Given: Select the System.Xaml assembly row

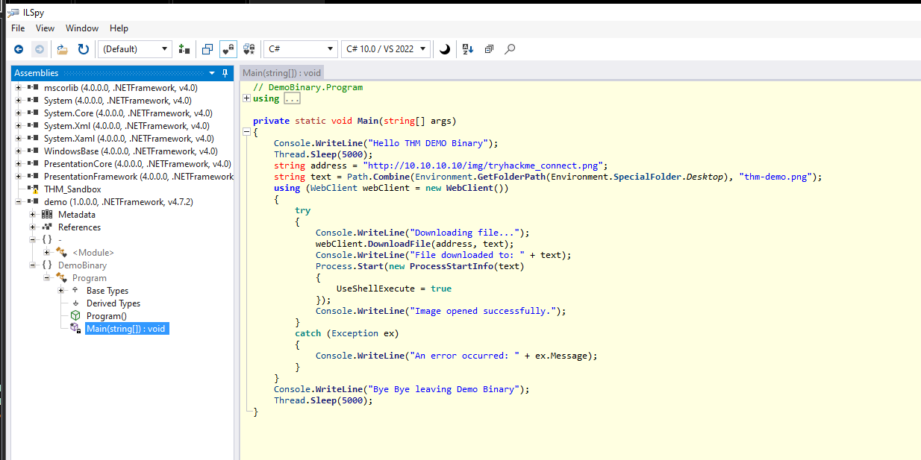Looking at the screenshot, I should [x=128, y=139].
